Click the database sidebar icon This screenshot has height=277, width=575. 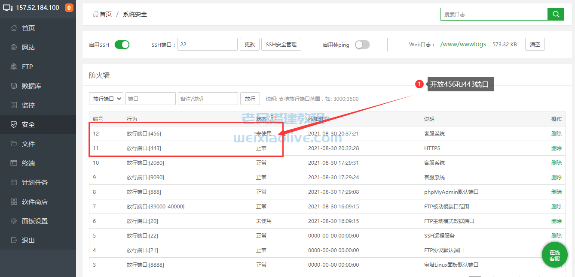click(14, 86)
